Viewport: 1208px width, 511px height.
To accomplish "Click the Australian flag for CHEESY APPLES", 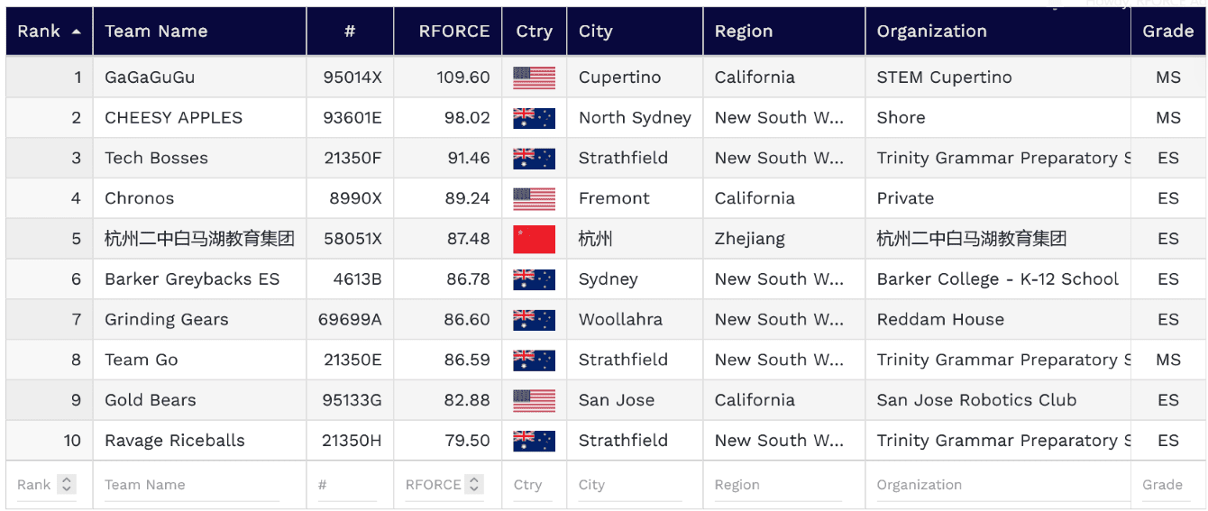I will [534, 118].
